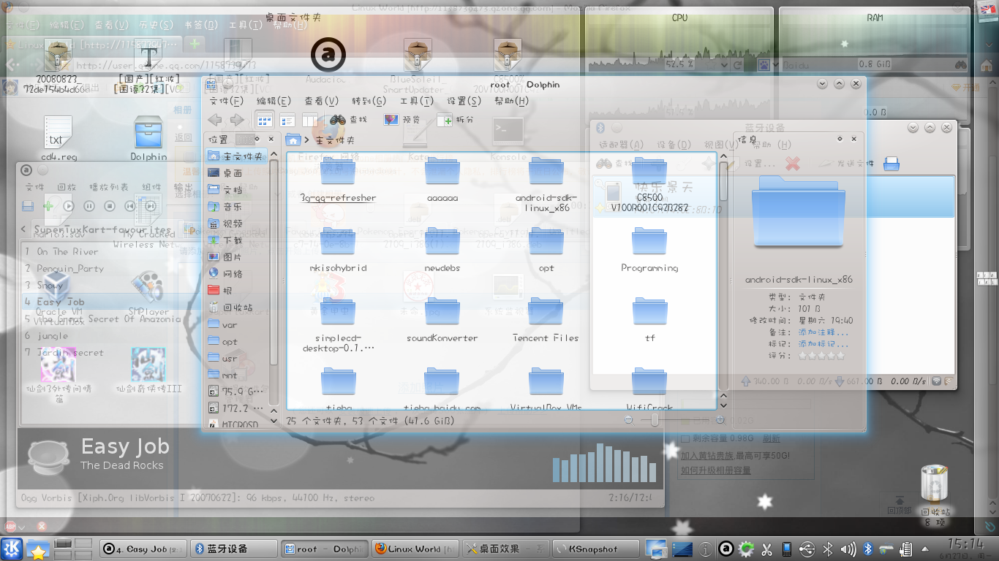Open the 文件(F) menu in Dolphin
The image size is (999, 561).
click(226, 101)
